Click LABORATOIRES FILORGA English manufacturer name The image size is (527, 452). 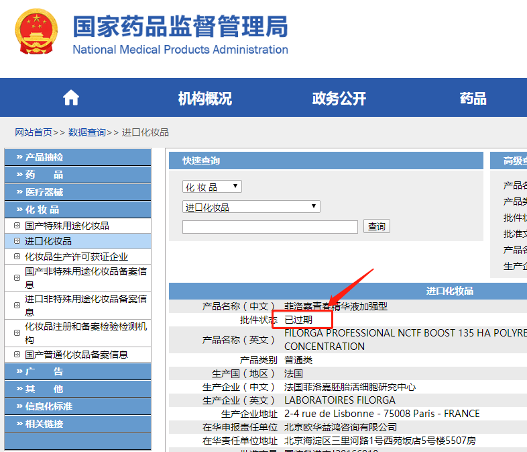tap(340, 400)
